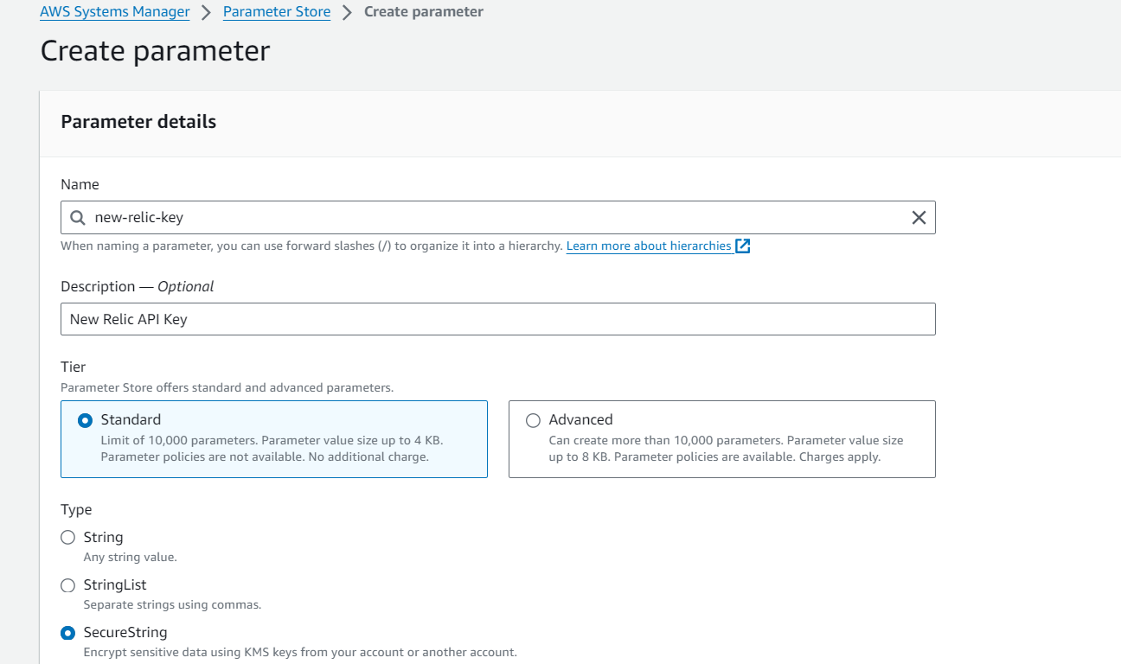Image resolution: width=1121 pixels, height=664 pixels.
Task: Click the chevron after Parameter Store breadcrumb
Action: click(347, 13)
